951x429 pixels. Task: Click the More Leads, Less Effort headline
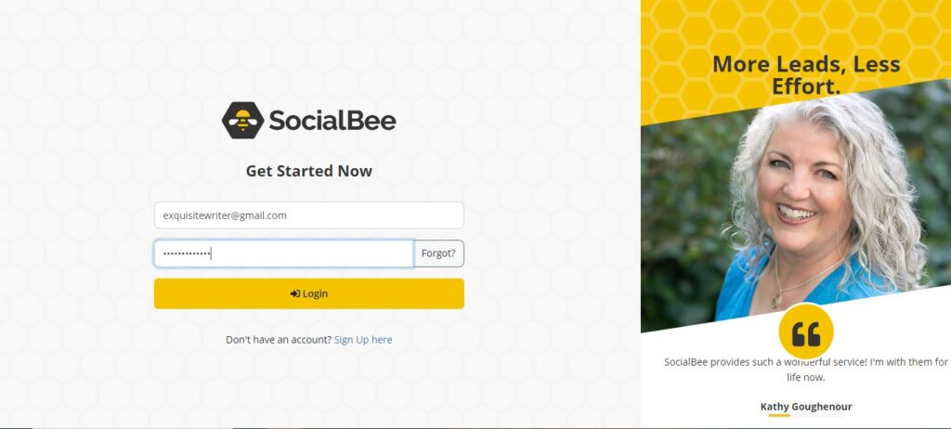tap(806, 75)
